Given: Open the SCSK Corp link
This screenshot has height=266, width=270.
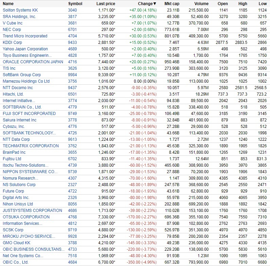Looking at the screenshot, I should click(13, 230).
